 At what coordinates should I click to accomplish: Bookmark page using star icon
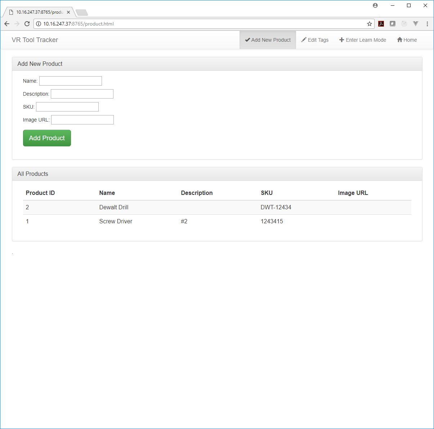point(369,24)
